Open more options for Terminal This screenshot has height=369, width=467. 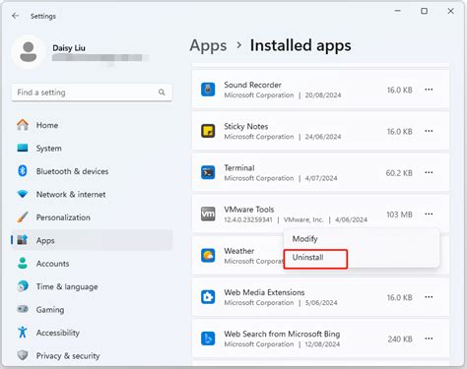pyautogui.click(x=429, y=172)
